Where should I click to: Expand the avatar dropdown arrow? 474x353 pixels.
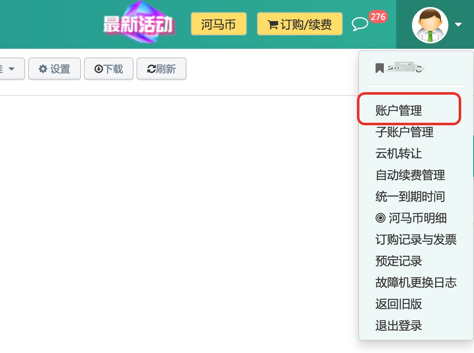pyautogui.click(x=458, y=25)
